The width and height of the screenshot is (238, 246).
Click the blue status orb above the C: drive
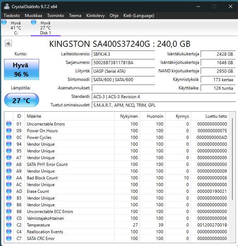click(x=4, y=22)
